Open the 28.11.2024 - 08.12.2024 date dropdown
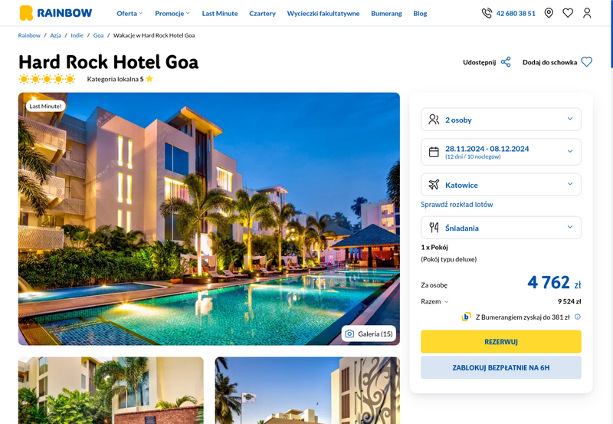 coord(501,152)
